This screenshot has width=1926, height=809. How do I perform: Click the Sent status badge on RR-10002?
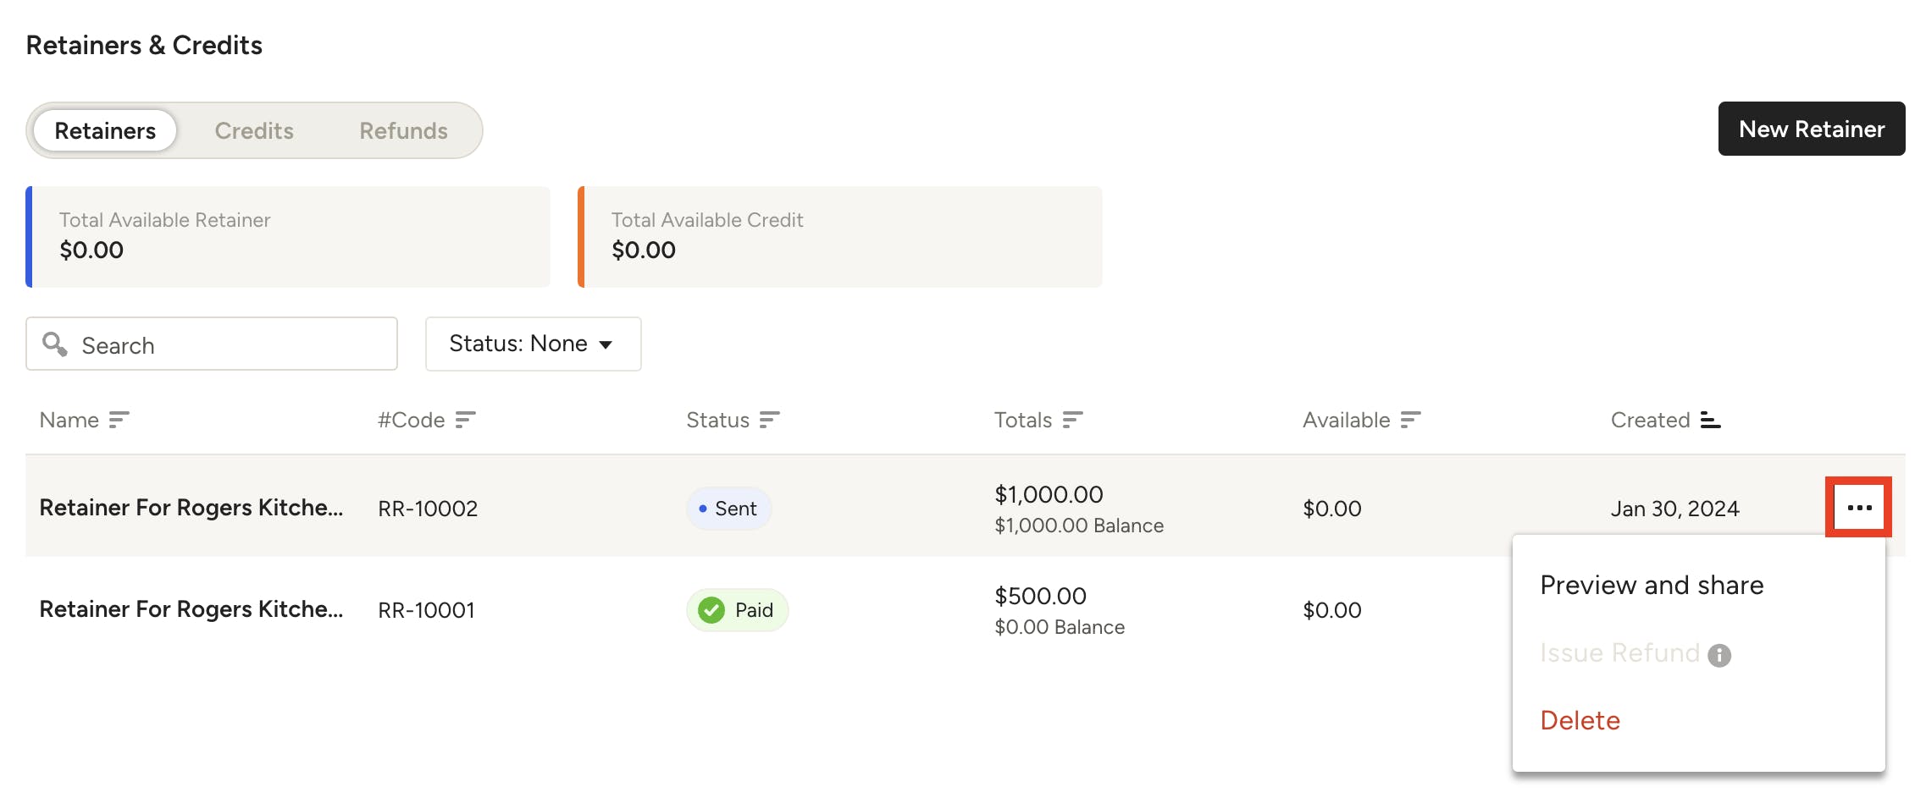[x=728, y=508]
